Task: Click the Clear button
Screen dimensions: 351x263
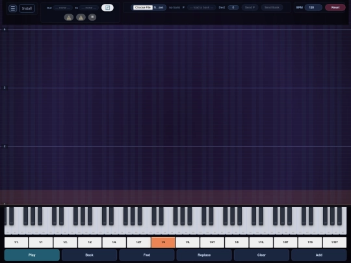Action: [x=261, y=255]
